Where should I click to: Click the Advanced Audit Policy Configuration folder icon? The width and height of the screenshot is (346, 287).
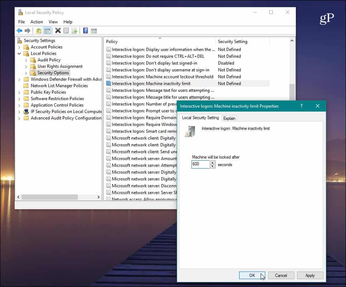pyautogui.click(x=26, y=118)
